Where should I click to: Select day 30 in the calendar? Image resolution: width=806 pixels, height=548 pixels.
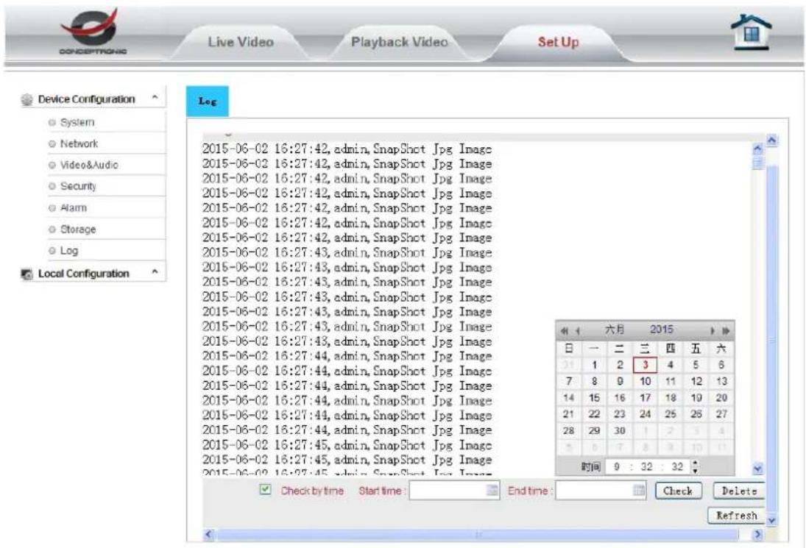[620, 430]
